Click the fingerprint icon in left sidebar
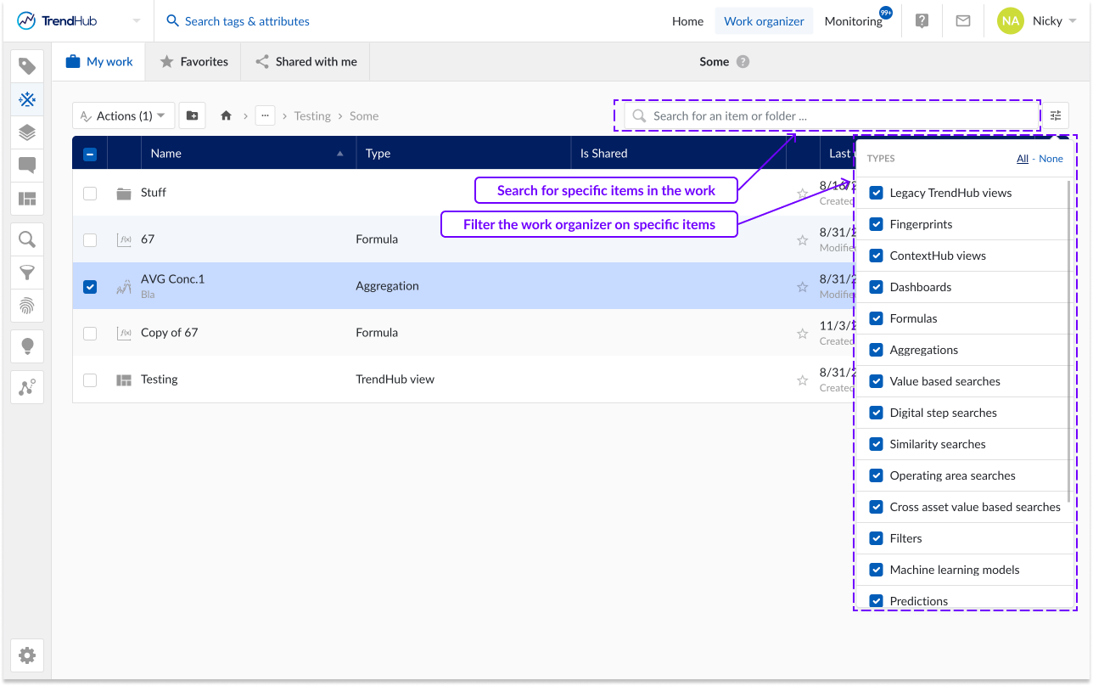1093x686 pixels. point(27,306)
